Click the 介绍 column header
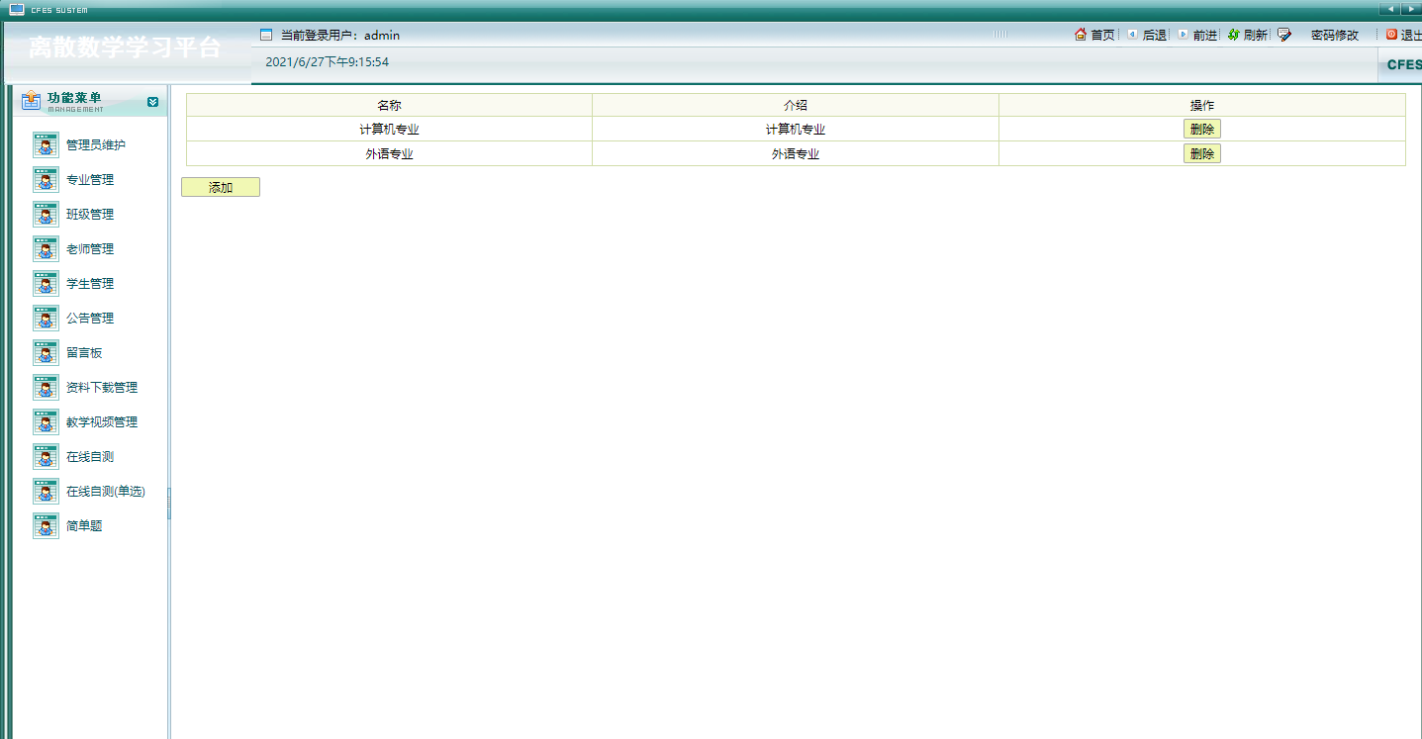 click(x=796, y=105)
